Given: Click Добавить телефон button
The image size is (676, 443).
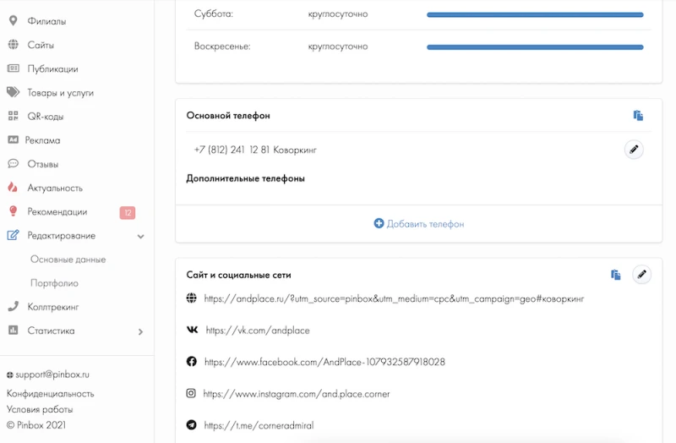Looking at the screenshot, I should [x=419, y=224].
